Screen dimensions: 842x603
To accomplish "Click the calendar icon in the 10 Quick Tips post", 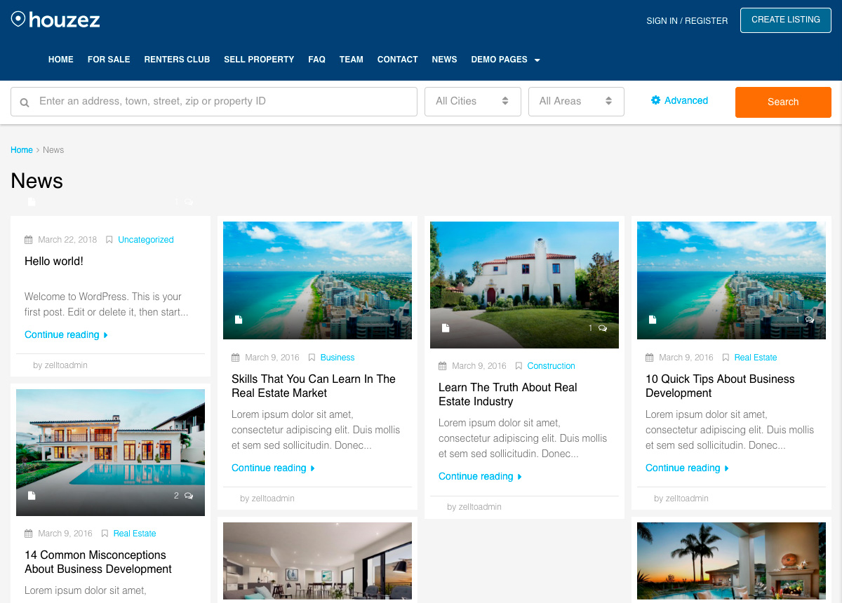I will [650, 358].
